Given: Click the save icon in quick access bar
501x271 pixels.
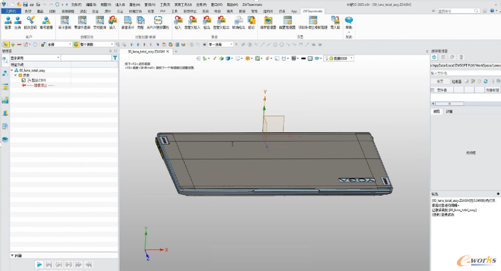Looking at the screenshot, I should point(25,5).
